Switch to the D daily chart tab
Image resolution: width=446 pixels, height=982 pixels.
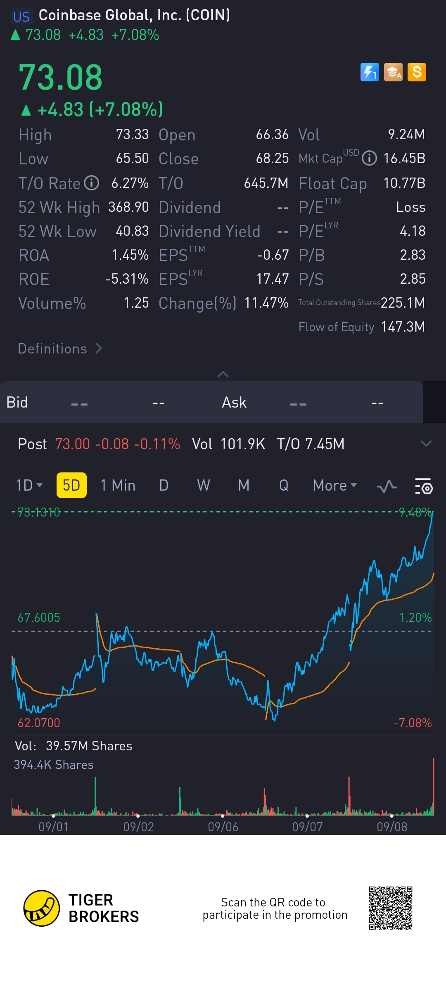pos(164,485)
